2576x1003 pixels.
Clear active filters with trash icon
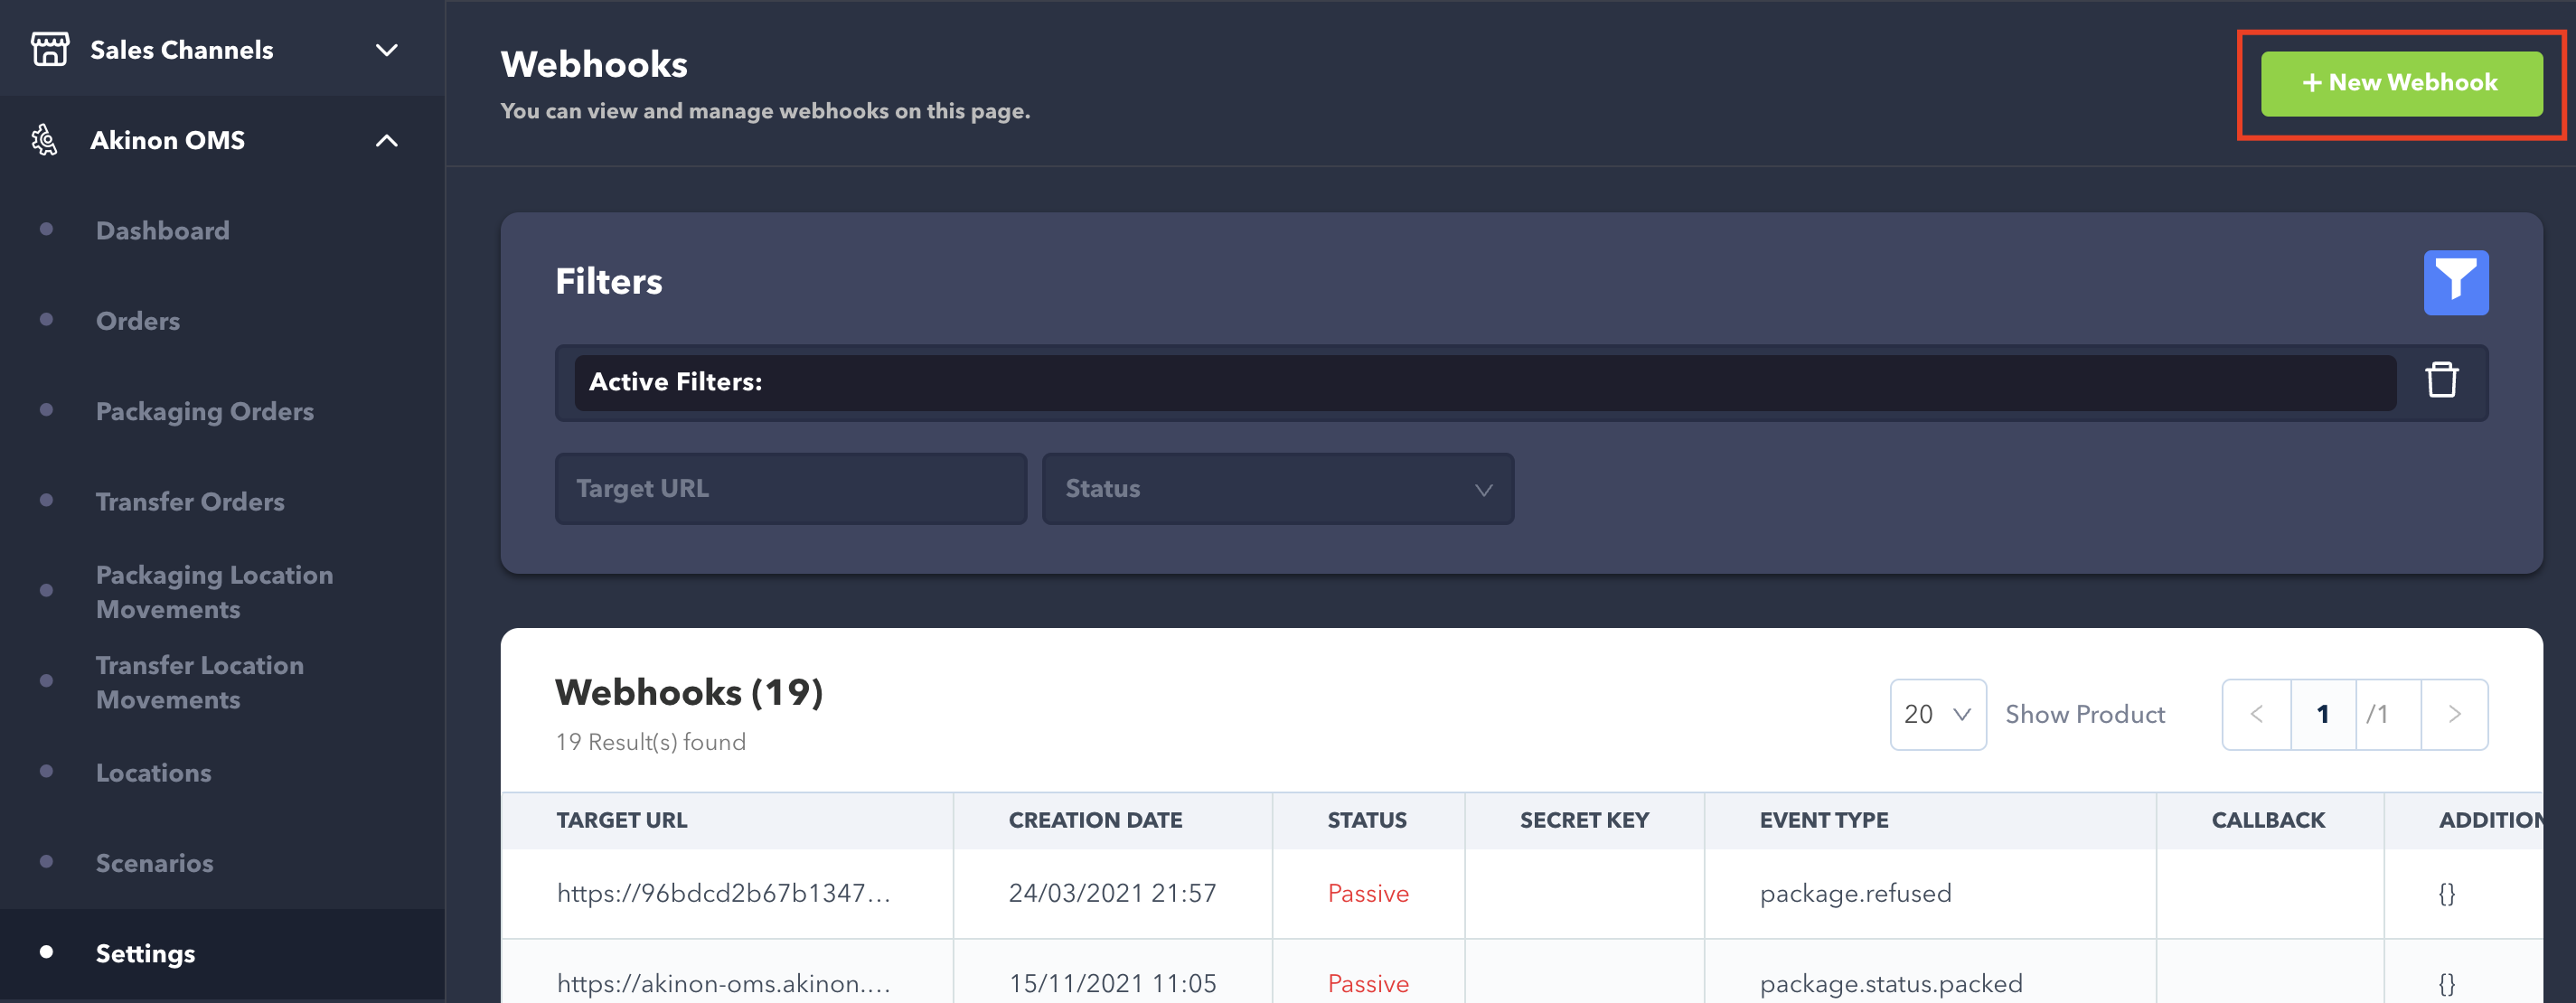pos(2441,381)
